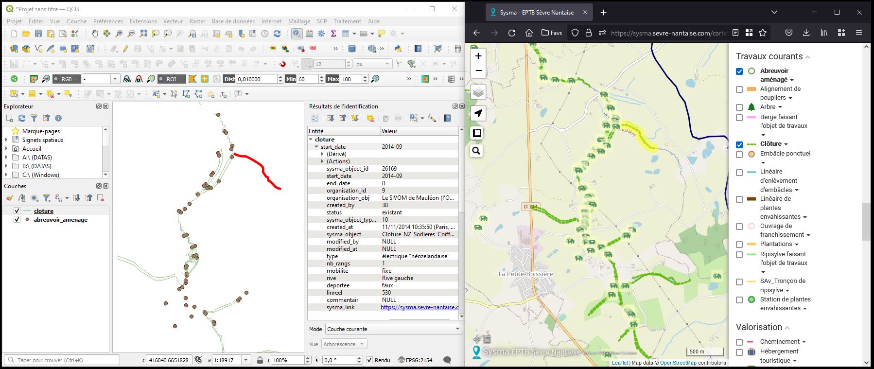Click the map search magnifier icon

[x=476, y=151]
